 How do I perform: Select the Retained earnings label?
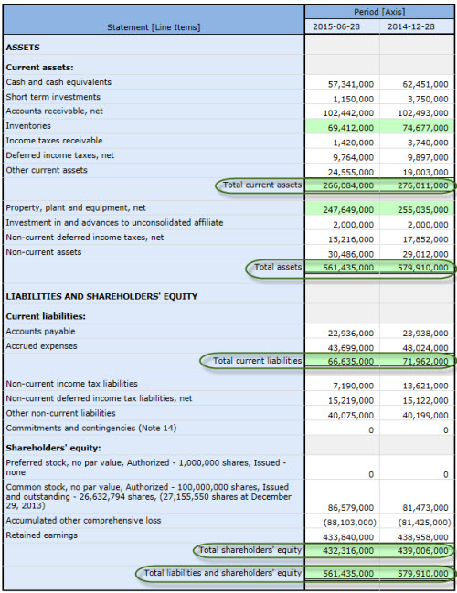tap(42, 535)
